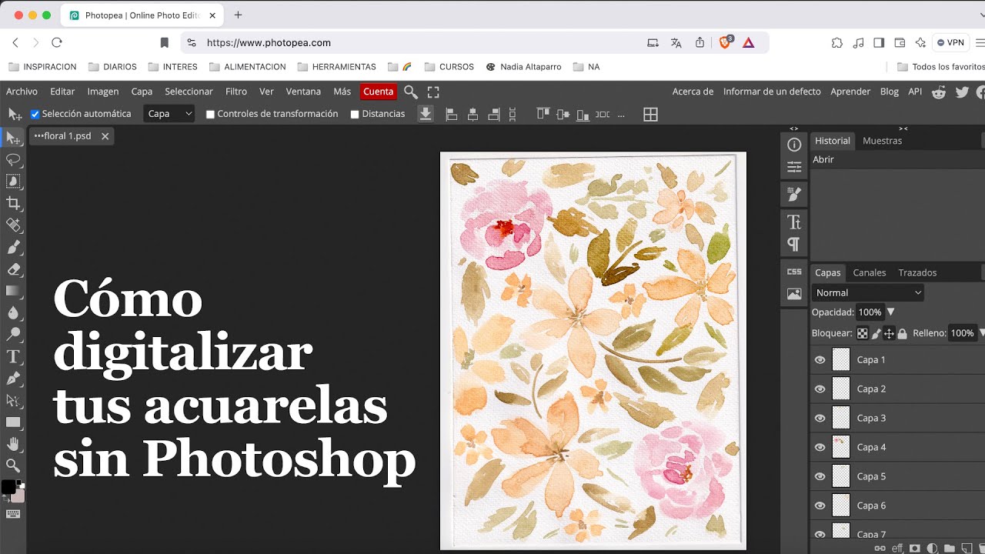Open the Imagen menu

click(103, 92)
